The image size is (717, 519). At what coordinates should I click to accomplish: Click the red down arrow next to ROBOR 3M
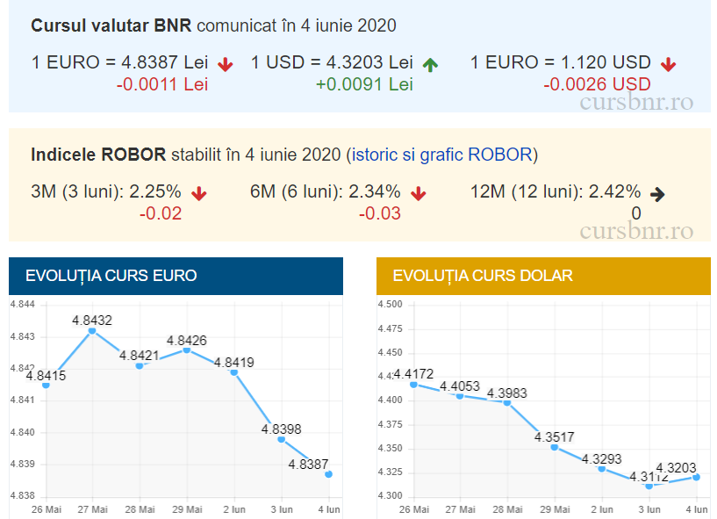[x=199, y=193]
